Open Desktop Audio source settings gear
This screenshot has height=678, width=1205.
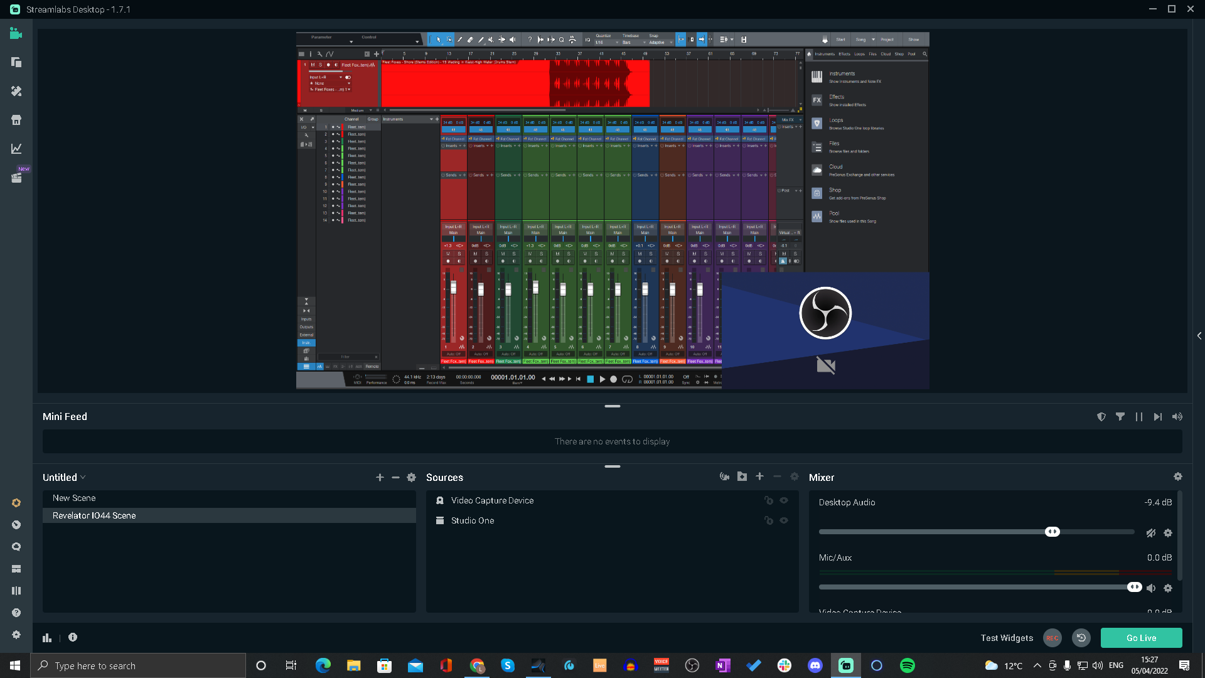click(x=1168, y=533)
